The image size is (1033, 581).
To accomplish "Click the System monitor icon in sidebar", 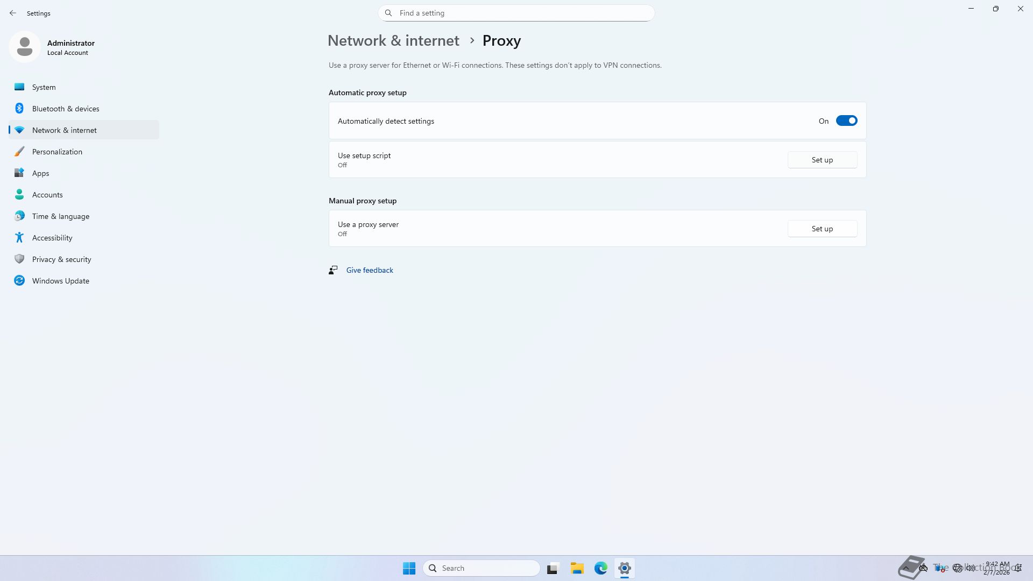I will (x=19, y=87).
